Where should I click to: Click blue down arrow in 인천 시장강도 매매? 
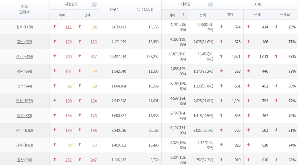point(55,100)
